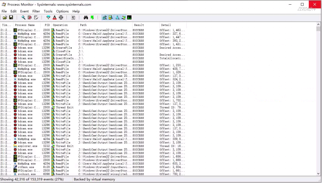Toggle Show Process and Thread Activity button
Image resolution: width=322 pixels, height=183 pixels.
[x=123, y=18]
